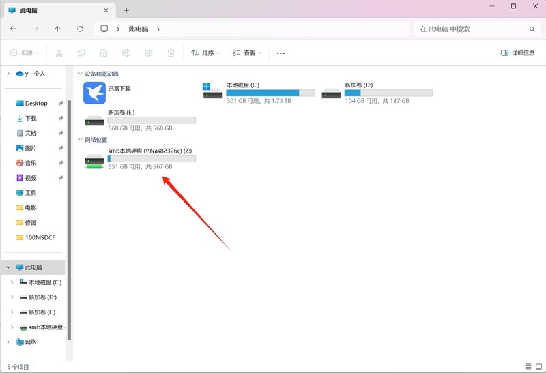The width and height of the screenshot is (546, 373).
Task: Click the Share toolbar icon
Action: click(149, 53)
